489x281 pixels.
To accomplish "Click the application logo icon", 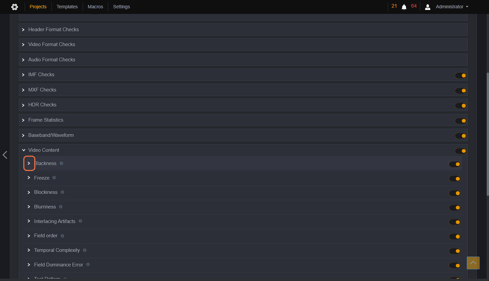I will [15, 7].
